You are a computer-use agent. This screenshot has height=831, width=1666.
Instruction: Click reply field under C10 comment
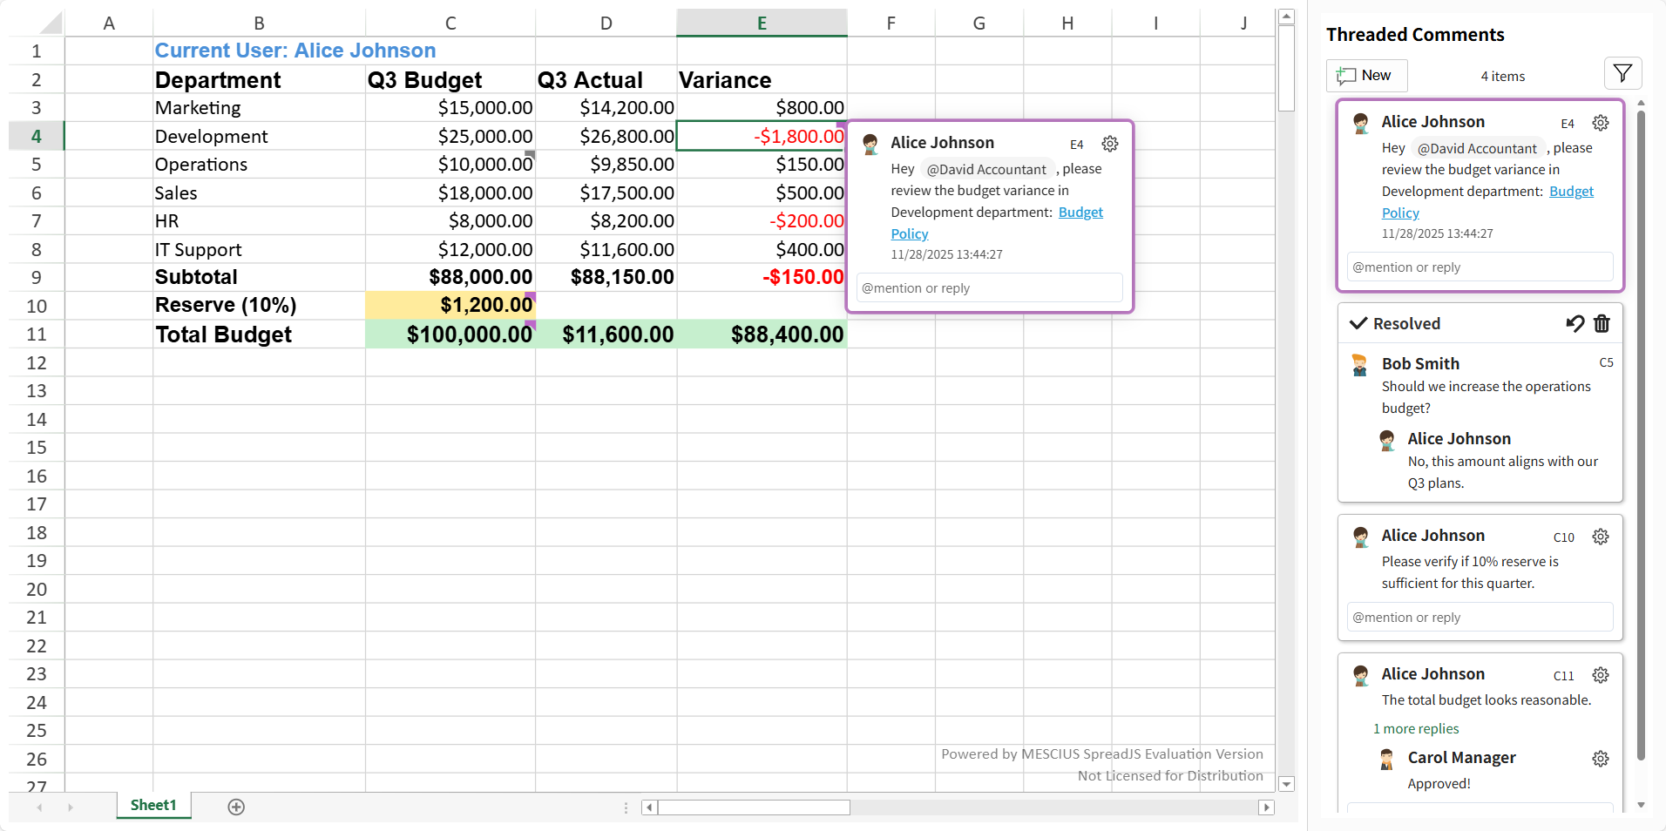click(x=1479, y=618)
